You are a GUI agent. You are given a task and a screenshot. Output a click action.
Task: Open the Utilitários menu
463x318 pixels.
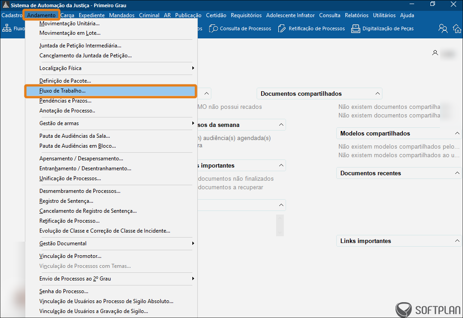(384, 15)
